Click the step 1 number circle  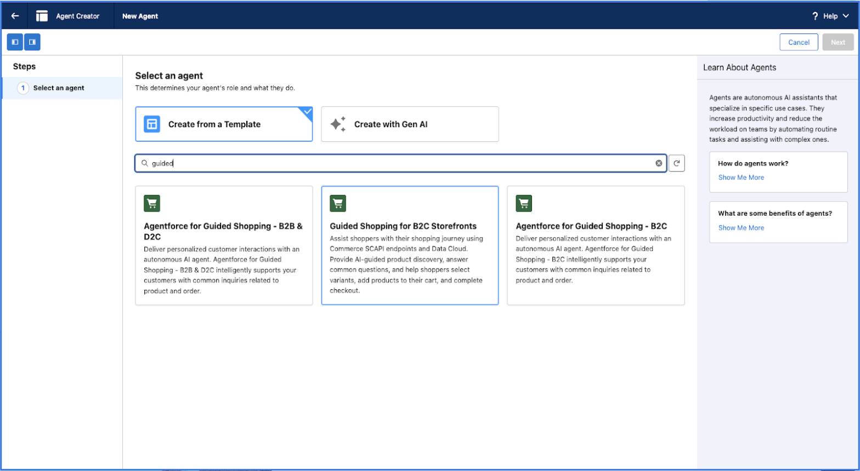click(23, 88)
